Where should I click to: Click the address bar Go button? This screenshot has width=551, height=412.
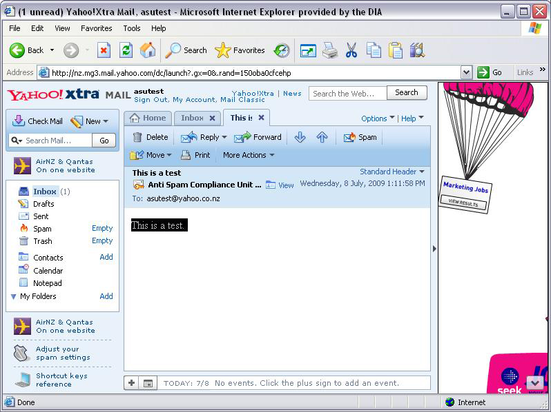[x=490, y=72]
